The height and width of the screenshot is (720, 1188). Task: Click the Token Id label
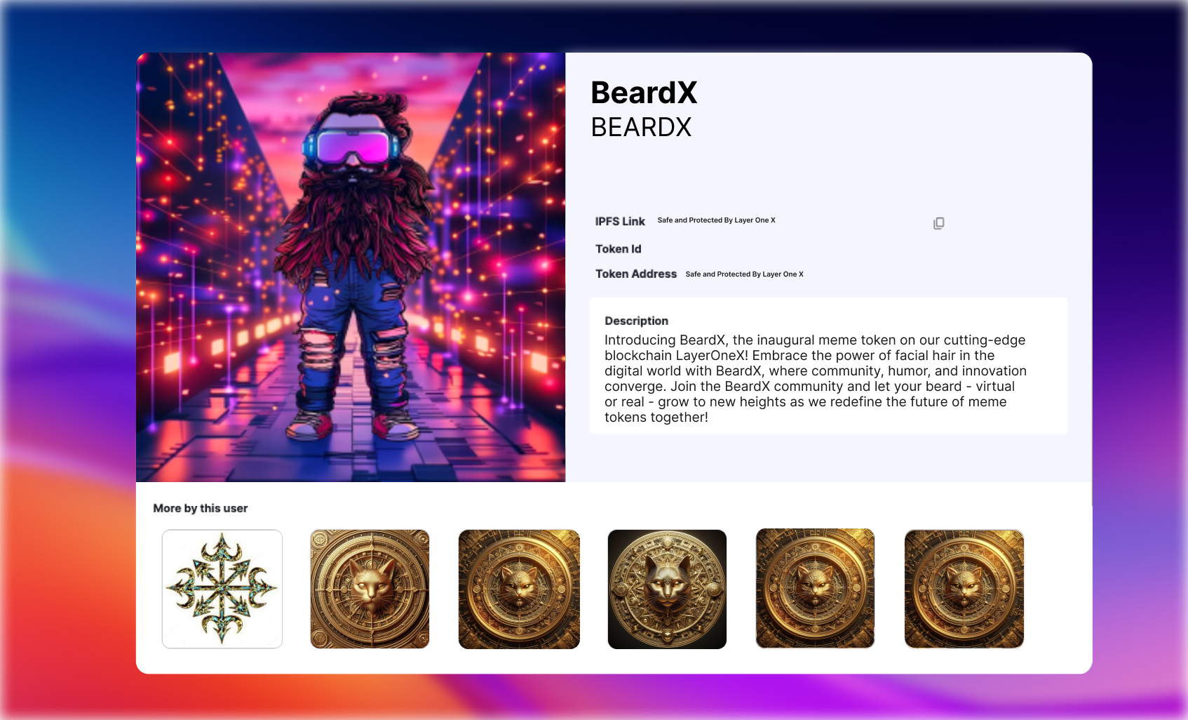[x=618, y=249]
